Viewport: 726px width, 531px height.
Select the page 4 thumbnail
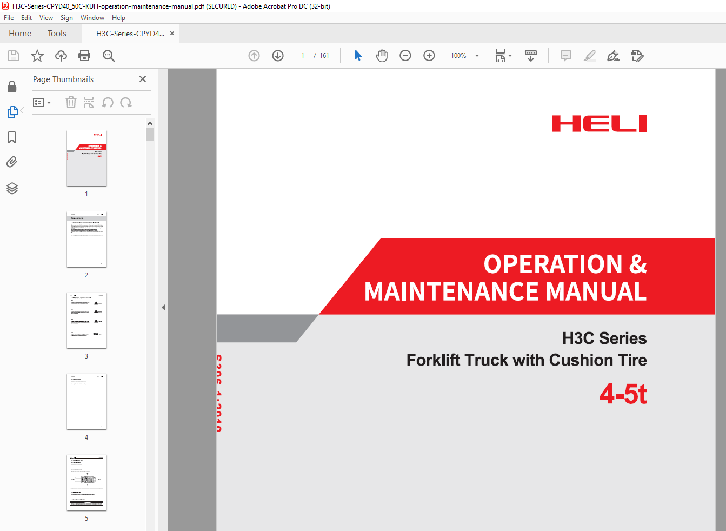click(x=86, y=402)
